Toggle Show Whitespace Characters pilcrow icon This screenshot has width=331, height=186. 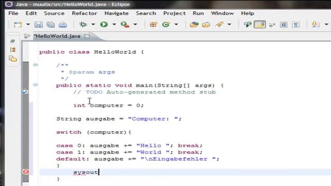click(x=296, y=24)
